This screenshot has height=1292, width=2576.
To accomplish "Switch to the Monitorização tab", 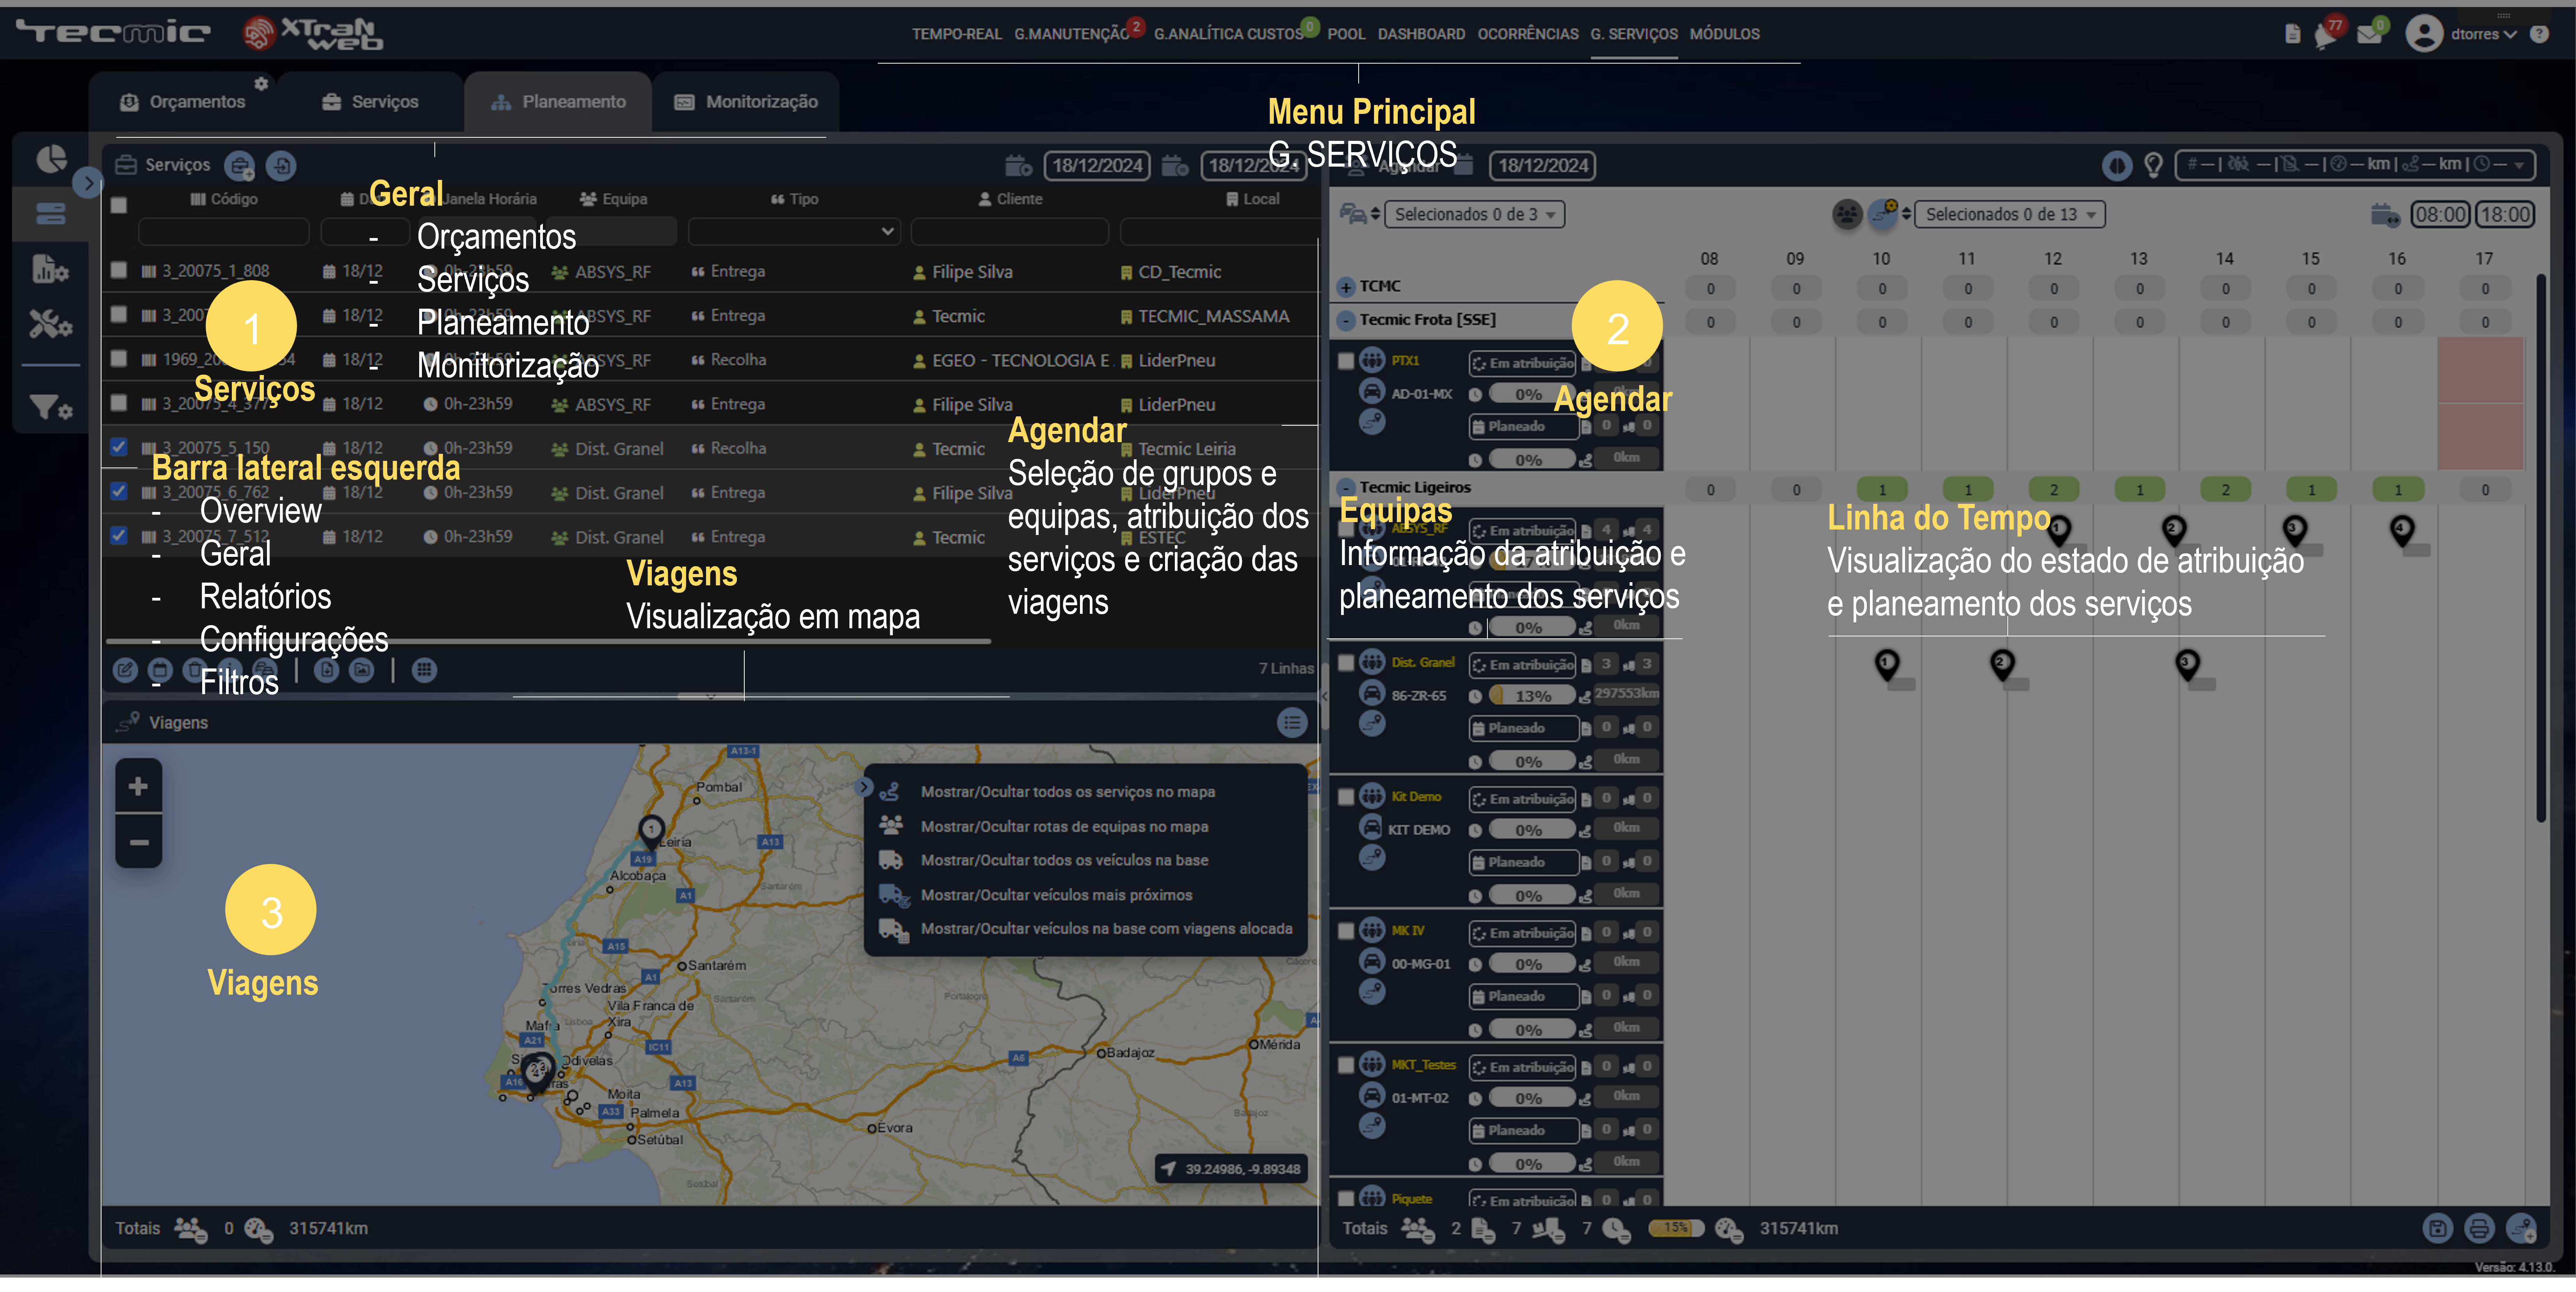I will pyautogui.click(x=746, y=102).
